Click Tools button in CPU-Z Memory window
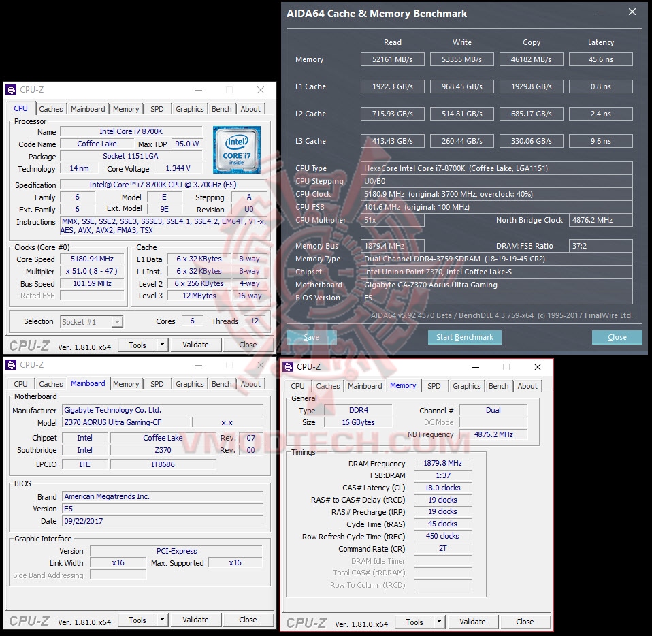Image resolution: width=652 pixels, height=636 pixels. click(414, 622)
